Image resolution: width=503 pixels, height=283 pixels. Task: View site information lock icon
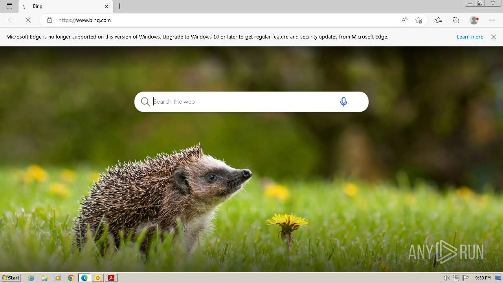[x=50, y=20]
